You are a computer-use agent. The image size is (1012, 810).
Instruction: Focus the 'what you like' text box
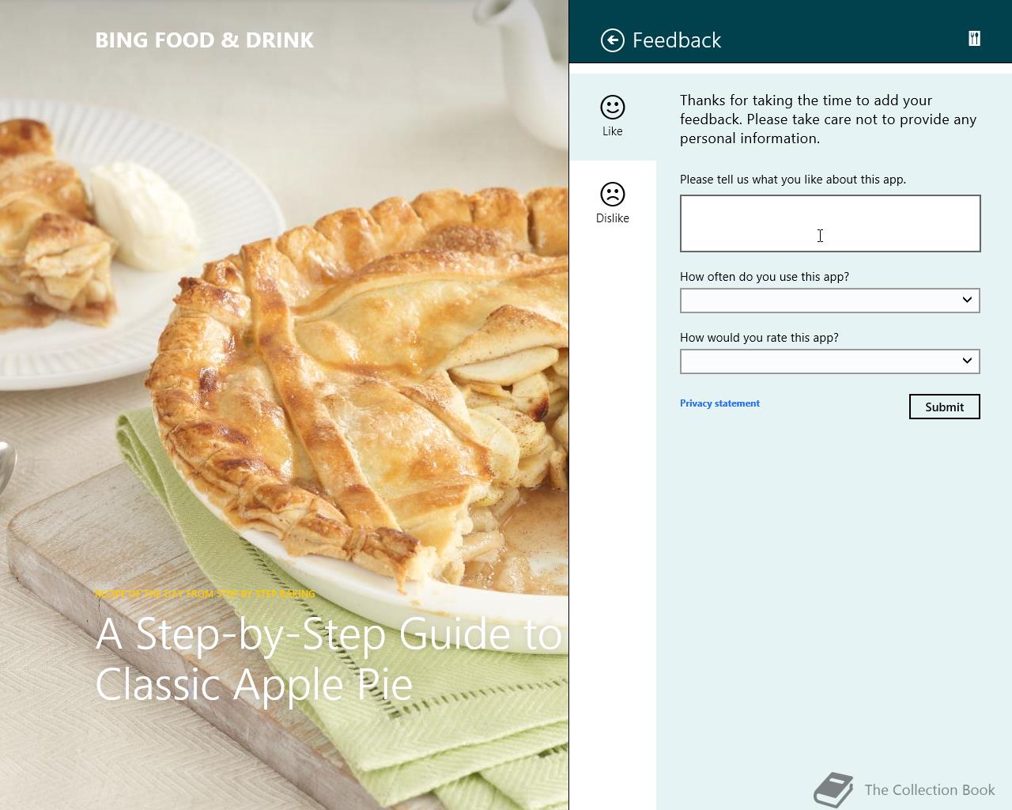pyautogui.click(x=830, y=224)
